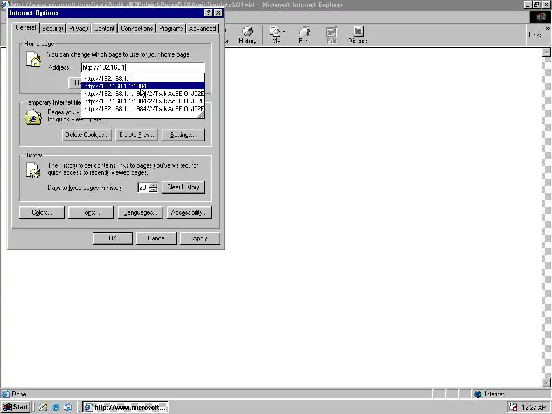
Task: Switch to the Connections tab
Action: (136, 29)
